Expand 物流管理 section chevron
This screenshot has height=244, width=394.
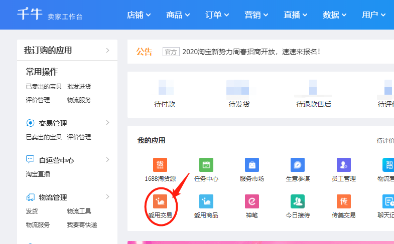[107, 196]
